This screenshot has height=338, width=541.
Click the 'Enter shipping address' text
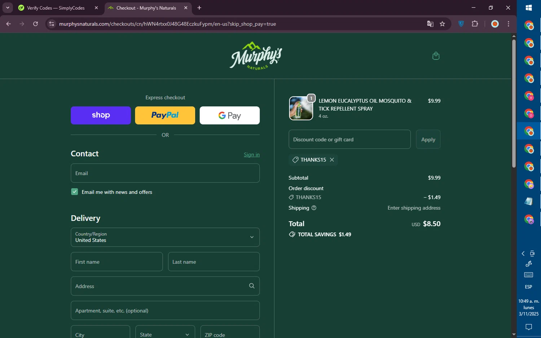[x=414, y=208]
